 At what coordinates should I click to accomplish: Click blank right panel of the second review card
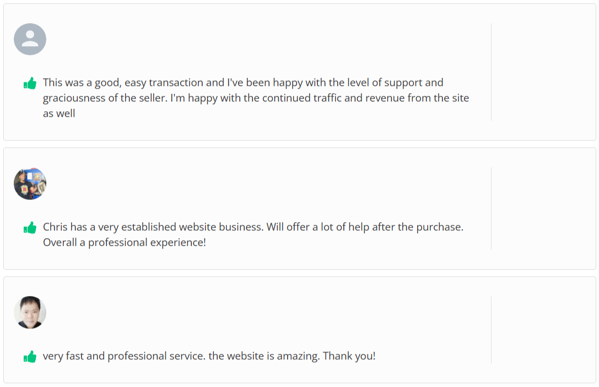click(x=542, y=208)
